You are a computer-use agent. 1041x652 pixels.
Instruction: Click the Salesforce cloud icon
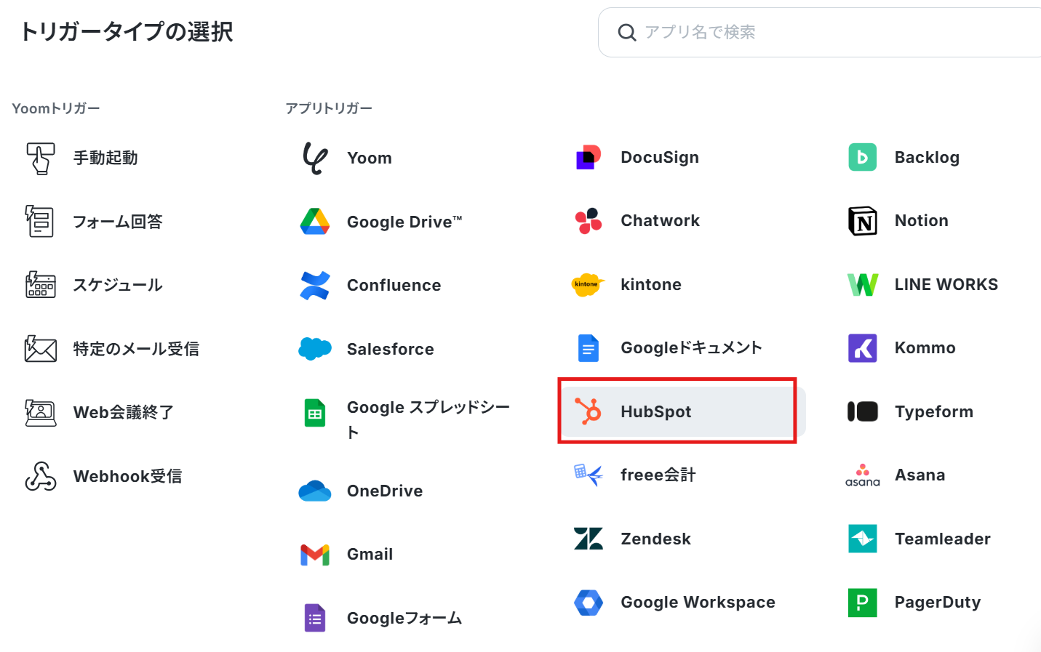315,349
